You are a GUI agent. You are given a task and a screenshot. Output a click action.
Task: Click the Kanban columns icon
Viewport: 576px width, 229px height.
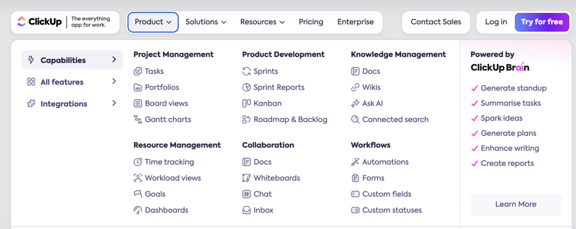tap(246, 104)
